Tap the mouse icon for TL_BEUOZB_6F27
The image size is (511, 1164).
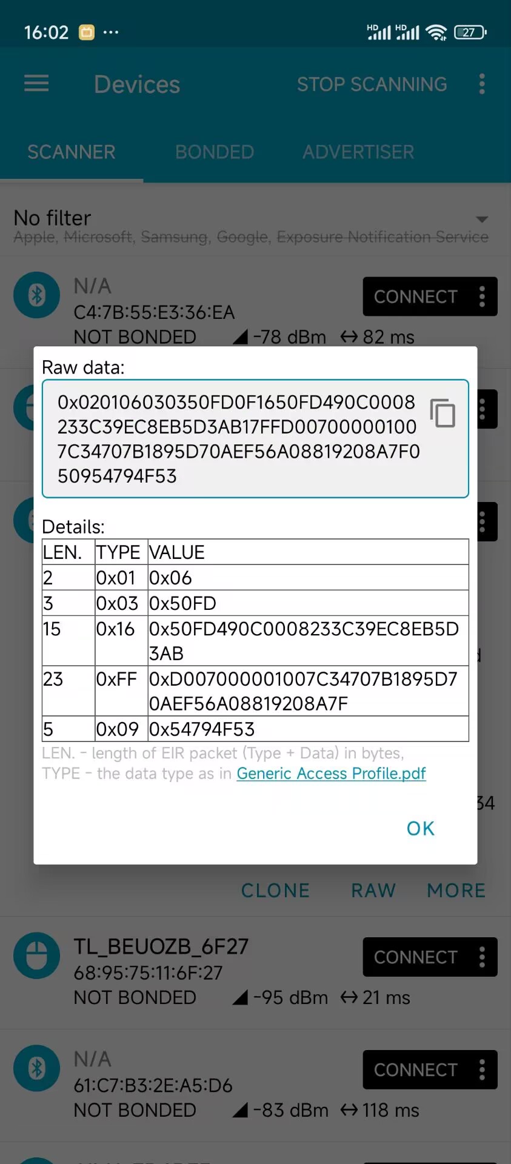(x=37, y=955)
